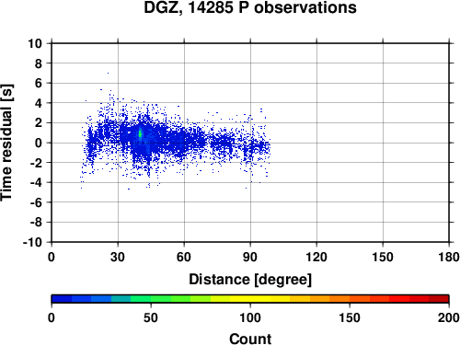The width and height of the screenshot is (460, 345).
Task: Click the colorbar tick label 200
Action: [x=449, y=317]
